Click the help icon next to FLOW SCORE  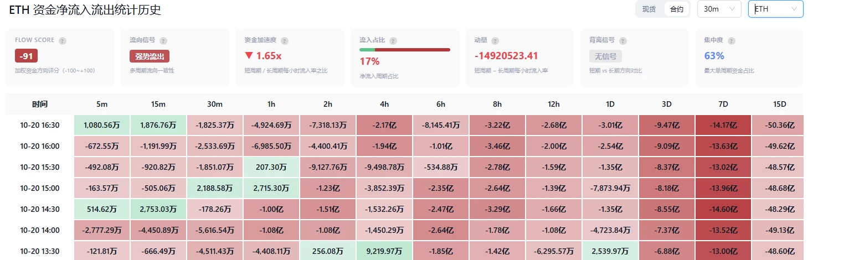point(63,41)
